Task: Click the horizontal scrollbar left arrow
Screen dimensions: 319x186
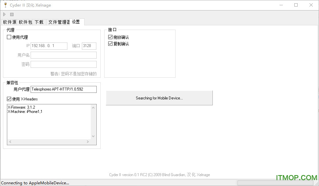Action: 10,142
